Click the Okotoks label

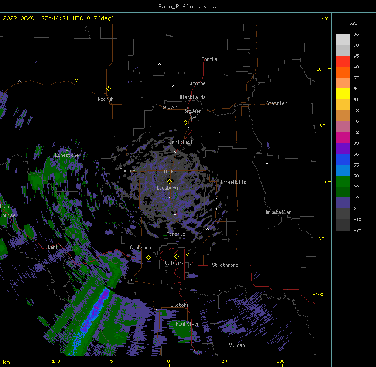coord(180,305)
